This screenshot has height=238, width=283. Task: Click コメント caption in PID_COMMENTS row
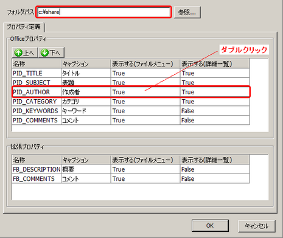(x=86, y=120)
